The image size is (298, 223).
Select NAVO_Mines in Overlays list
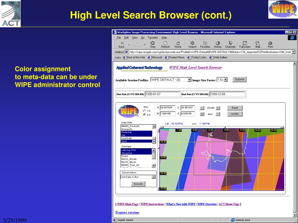(136, 162)
